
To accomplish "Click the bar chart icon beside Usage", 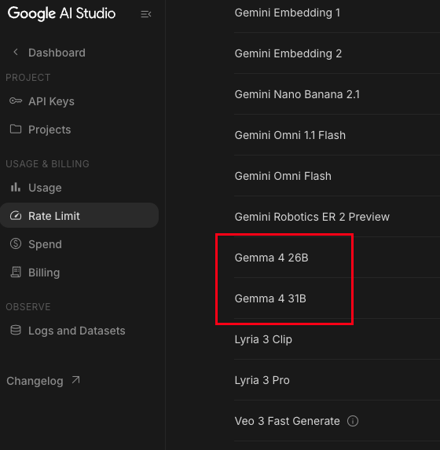I will pos(16,187).
